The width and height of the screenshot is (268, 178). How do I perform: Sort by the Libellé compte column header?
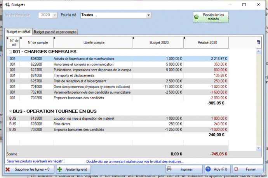click(93, 42)
